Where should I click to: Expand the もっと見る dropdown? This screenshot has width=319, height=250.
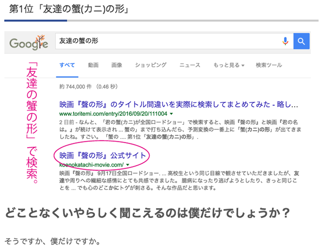click(229, 65)
